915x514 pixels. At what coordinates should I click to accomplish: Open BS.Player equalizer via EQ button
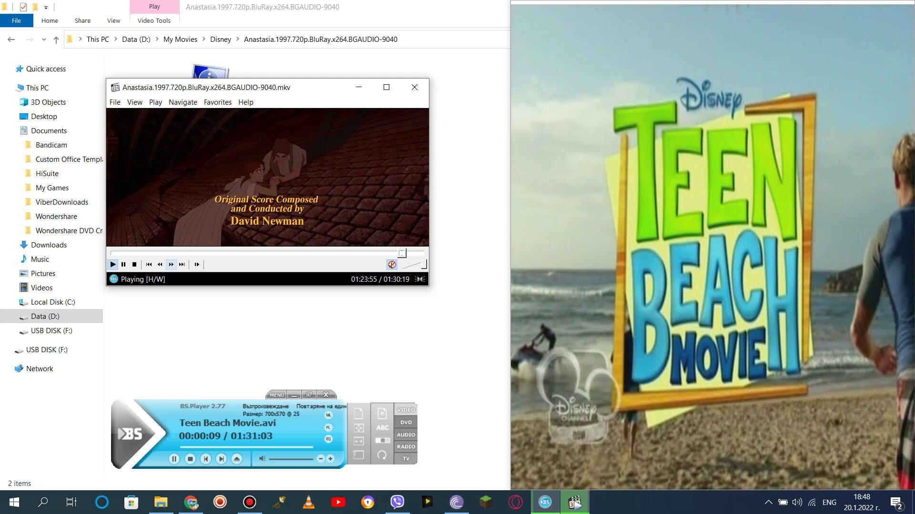[328, 439]
